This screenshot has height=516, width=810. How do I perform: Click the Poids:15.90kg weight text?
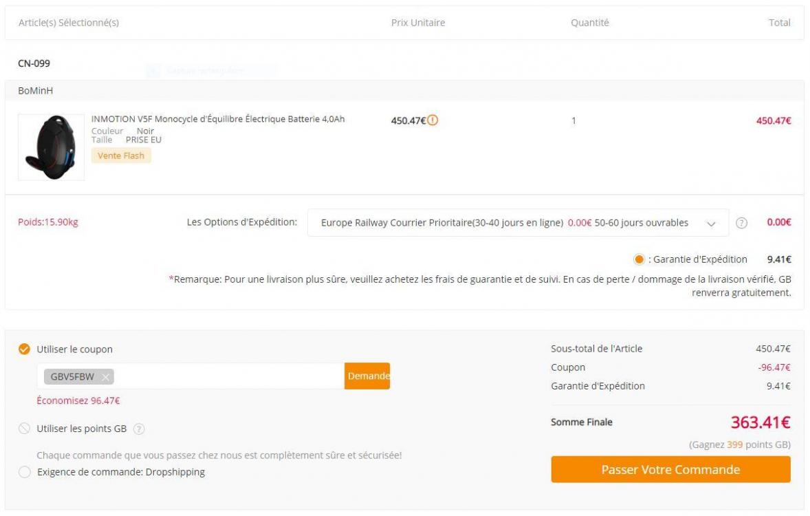pos(48,222)
